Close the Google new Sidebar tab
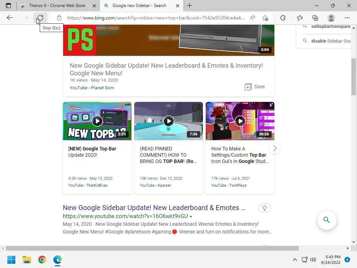The image size is (357, 268). (177, 6)
